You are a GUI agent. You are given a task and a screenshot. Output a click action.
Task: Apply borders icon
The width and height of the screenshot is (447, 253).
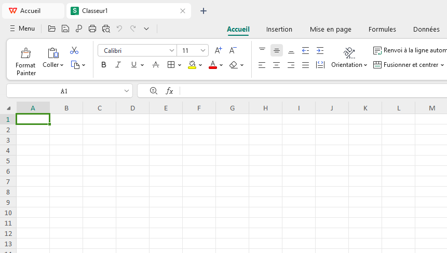[x=171, y=65]
